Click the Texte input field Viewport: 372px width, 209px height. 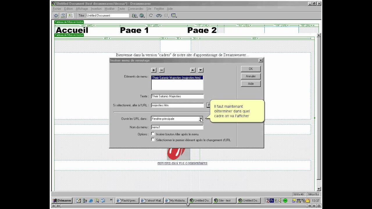[x=177, y=96]
